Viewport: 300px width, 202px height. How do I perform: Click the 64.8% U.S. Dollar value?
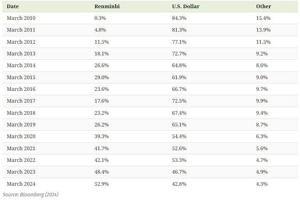pos(179,65)
